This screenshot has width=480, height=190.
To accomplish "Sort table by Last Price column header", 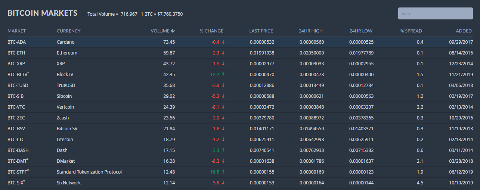I will 261,31.
